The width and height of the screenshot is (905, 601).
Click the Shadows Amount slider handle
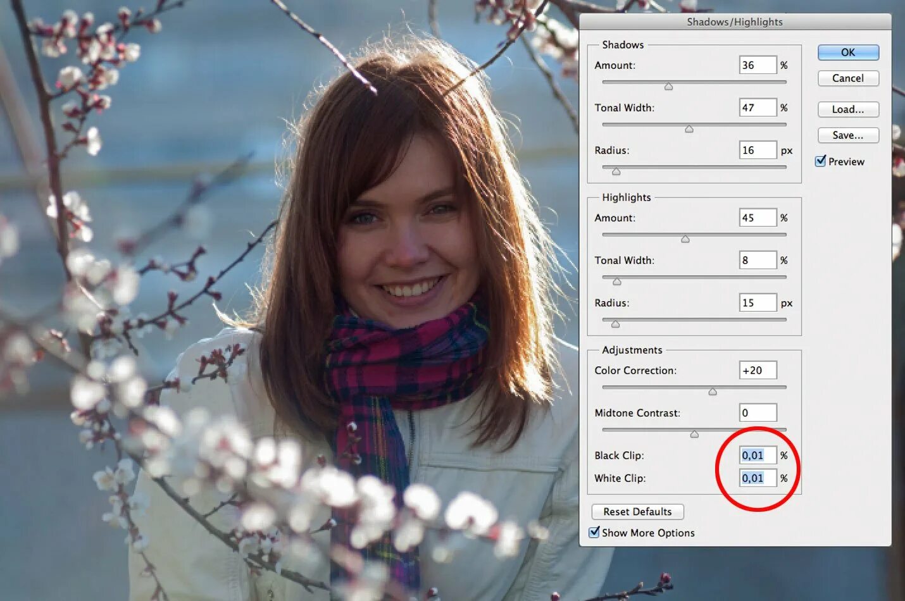pyautogui.click(x=668, y=87)
